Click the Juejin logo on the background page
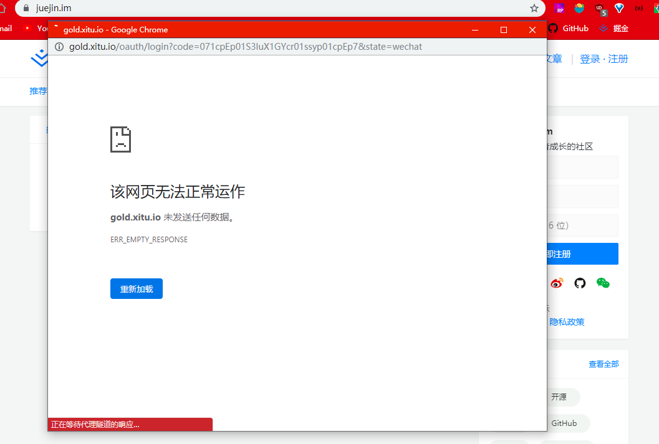This screenshot has height=444, width=659. coord(39,59)
